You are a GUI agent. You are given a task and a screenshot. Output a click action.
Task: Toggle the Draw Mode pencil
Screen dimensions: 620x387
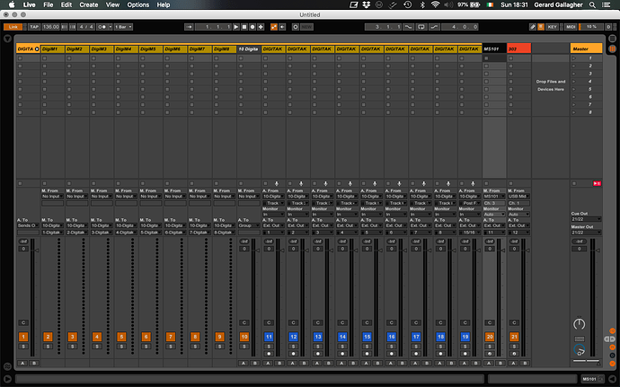[x=533, y=27]
